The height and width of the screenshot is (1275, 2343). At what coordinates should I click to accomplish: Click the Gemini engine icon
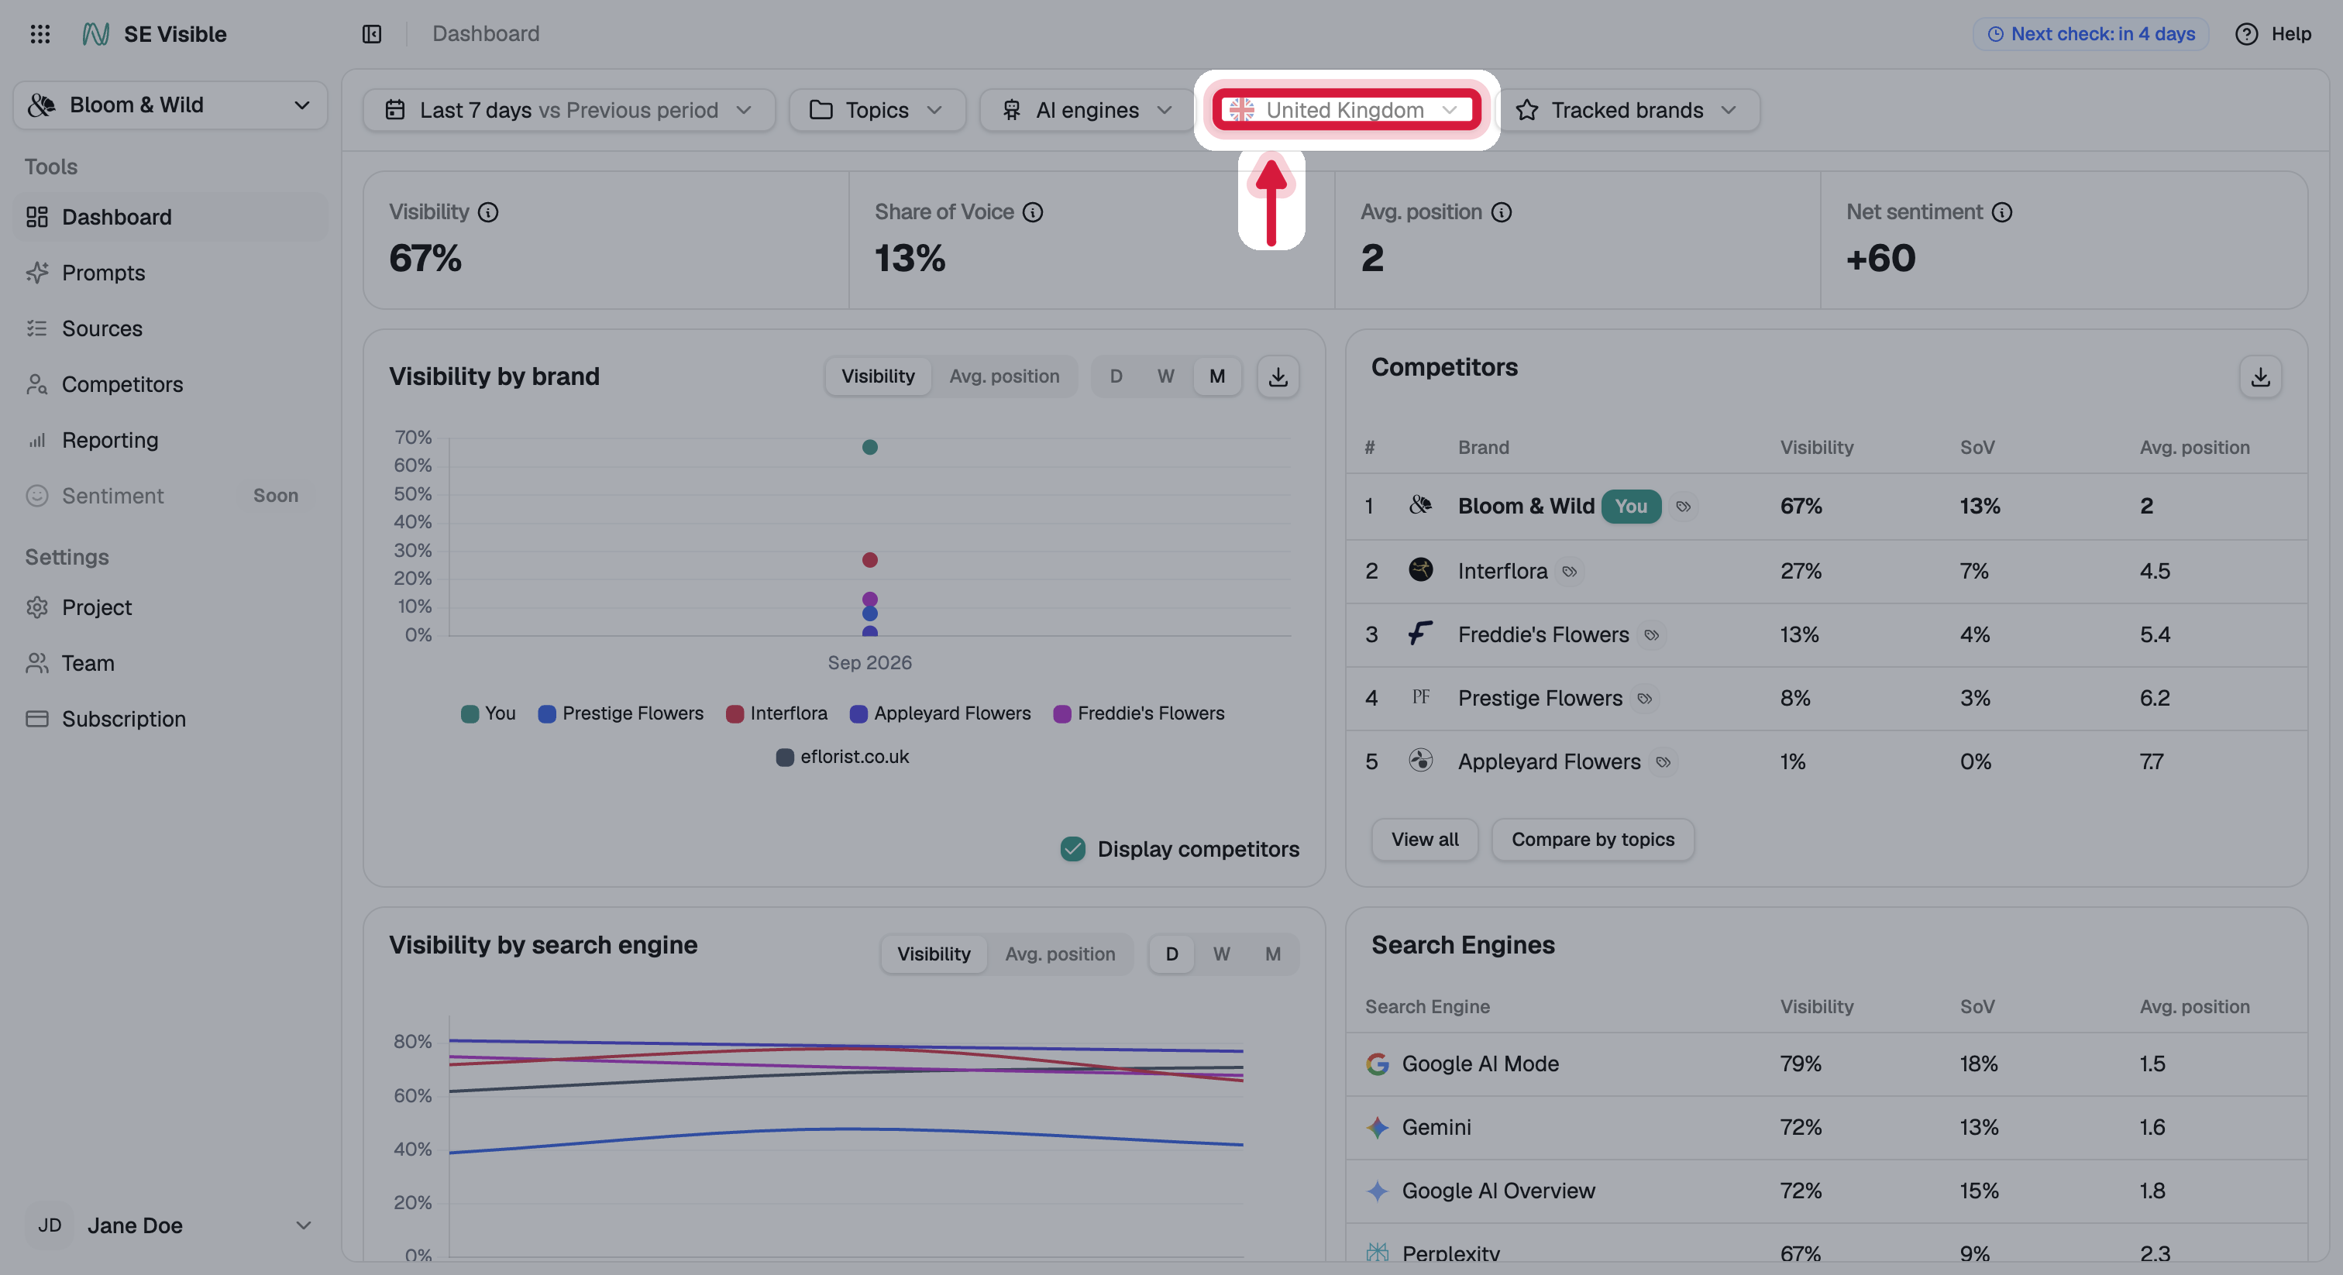(1377, 1128)
